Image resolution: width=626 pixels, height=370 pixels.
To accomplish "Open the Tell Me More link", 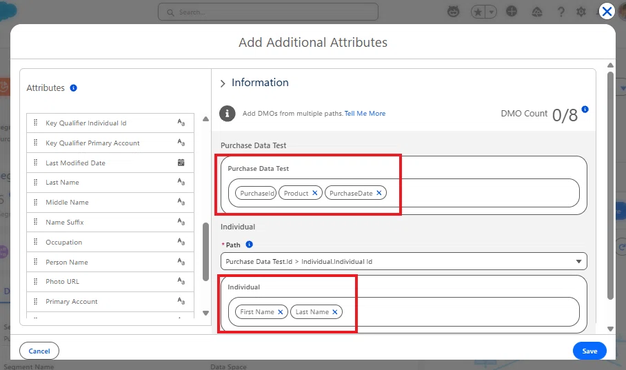I will tap(365, 114).
